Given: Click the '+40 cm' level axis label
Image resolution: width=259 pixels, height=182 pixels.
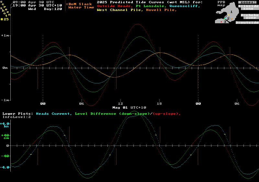Looking at the screenshot, I should [5, 137].
